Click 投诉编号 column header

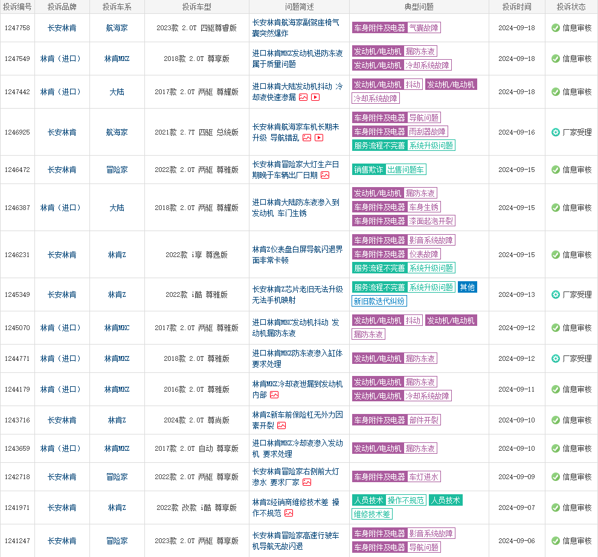click(x=17, y=7)
